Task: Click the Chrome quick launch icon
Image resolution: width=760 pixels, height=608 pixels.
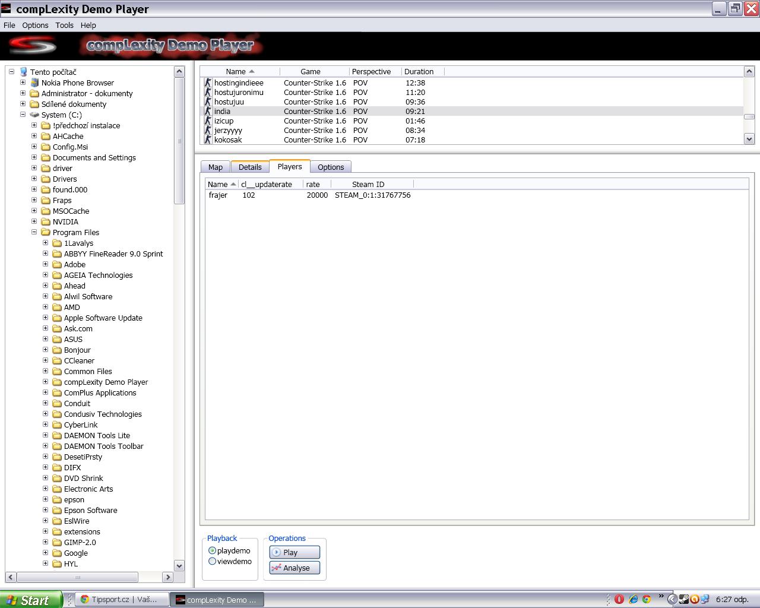Action: coord(646,600)
